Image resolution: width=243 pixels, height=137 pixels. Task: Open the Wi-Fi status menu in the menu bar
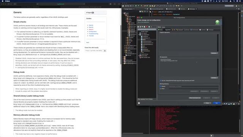[211, 1]
